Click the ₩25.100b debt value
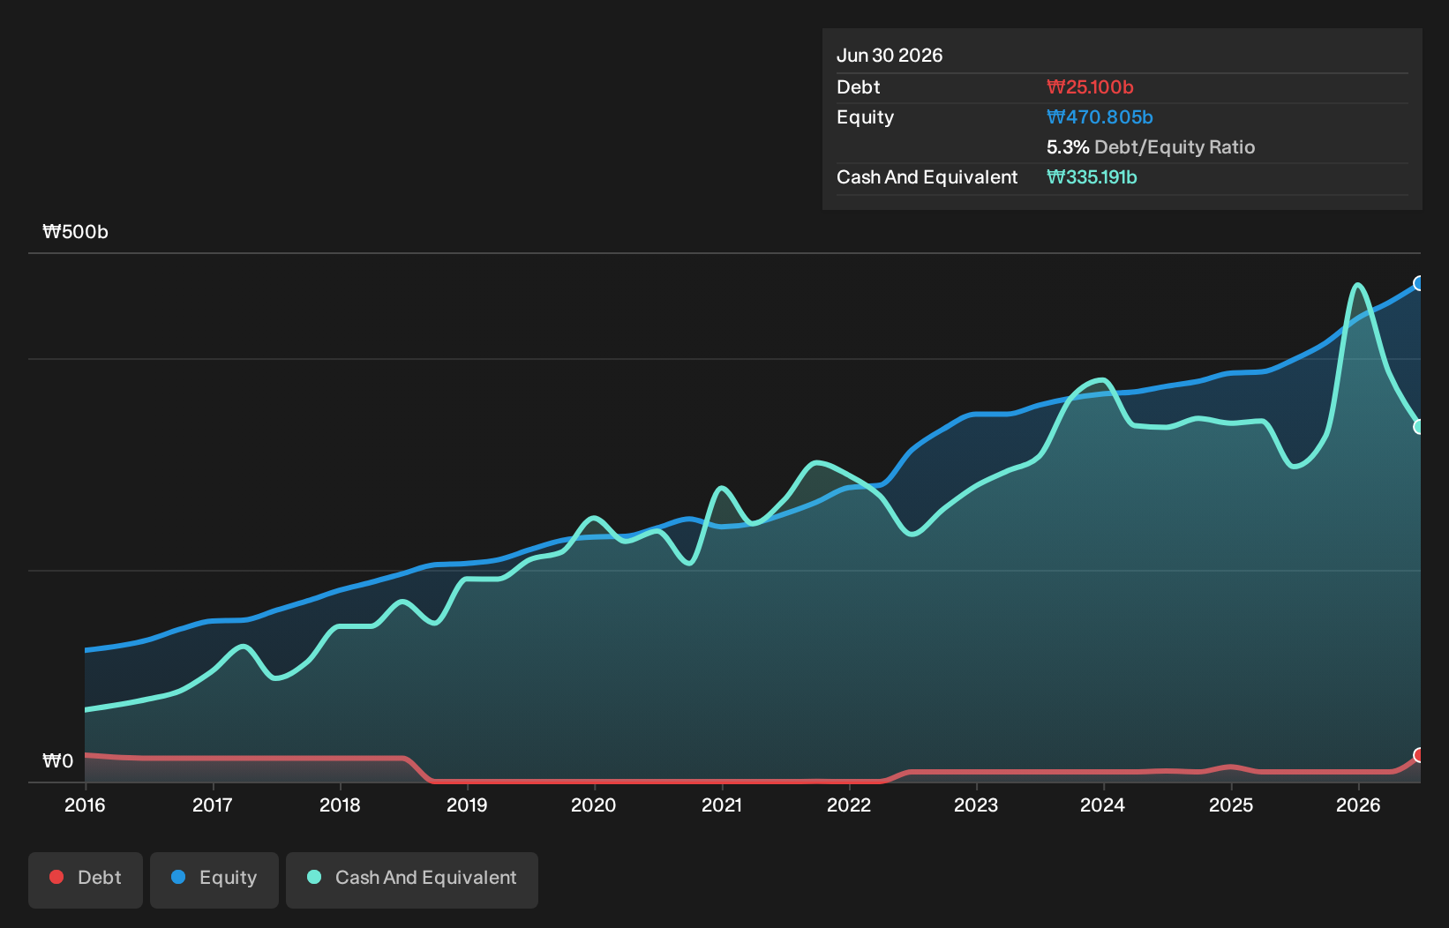Viewport: 1449px width, 928px height. [x=1090, y=87]
